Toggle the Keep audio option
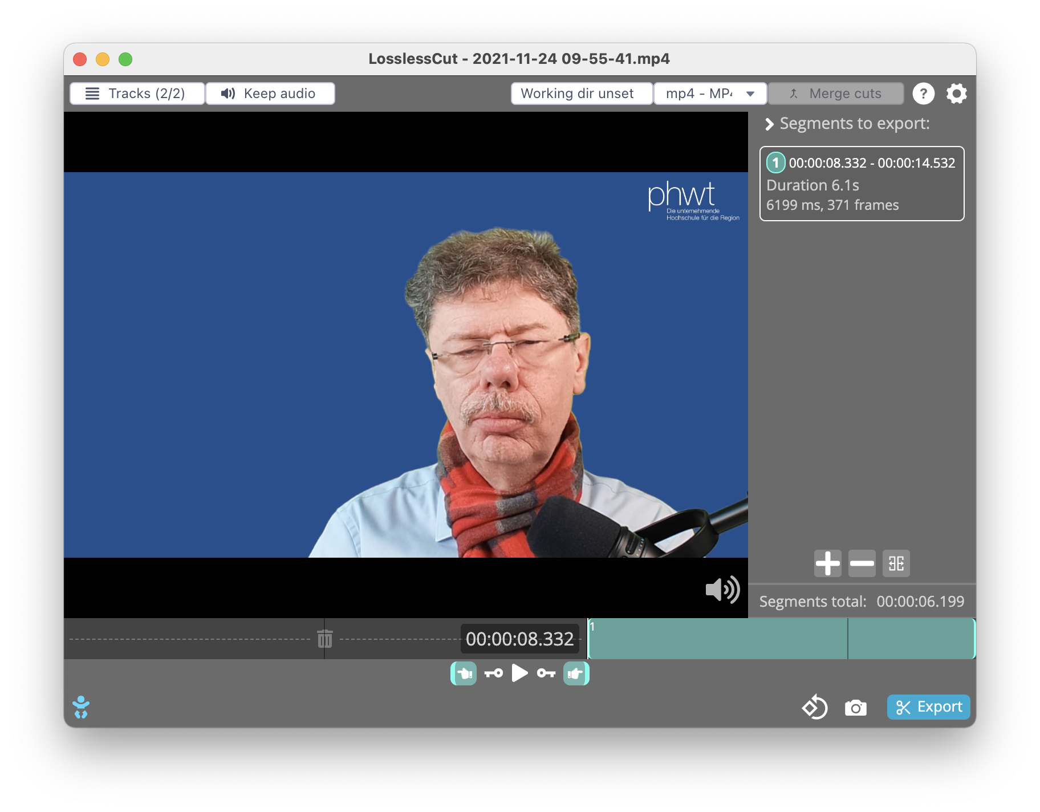Screen dimensions: 1040x812 (x=270, y=94)
